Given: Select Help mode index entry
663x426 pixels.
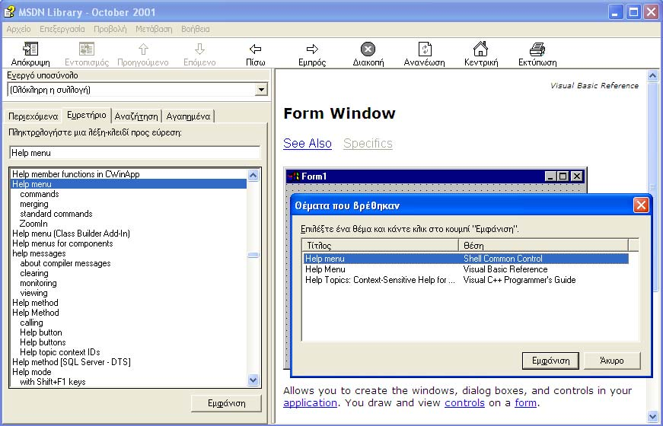Looking at the screenshot, I should tap(32, 372).
